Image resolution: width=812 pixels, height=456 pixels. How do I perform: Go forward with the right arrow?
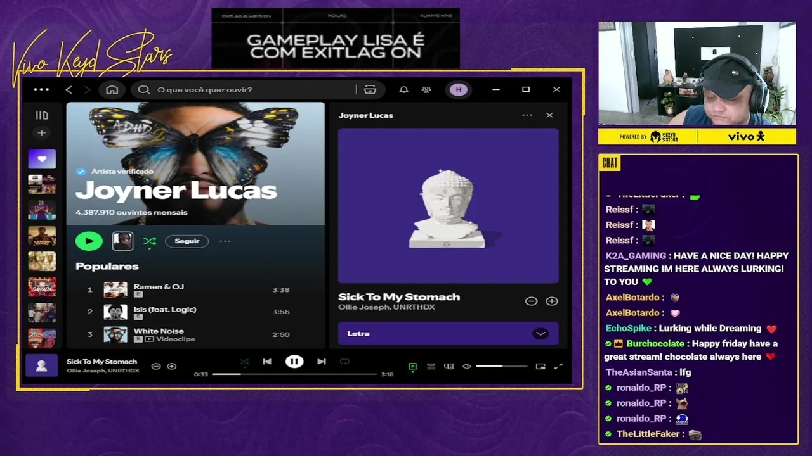click(87, 90)
